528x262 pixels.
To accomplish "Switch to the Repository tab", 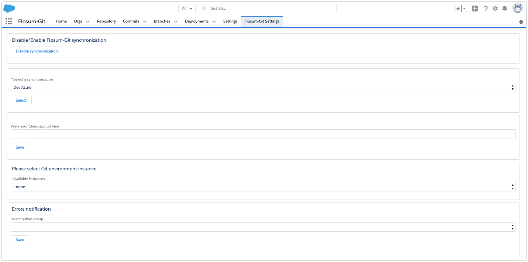I will (106, 21).
